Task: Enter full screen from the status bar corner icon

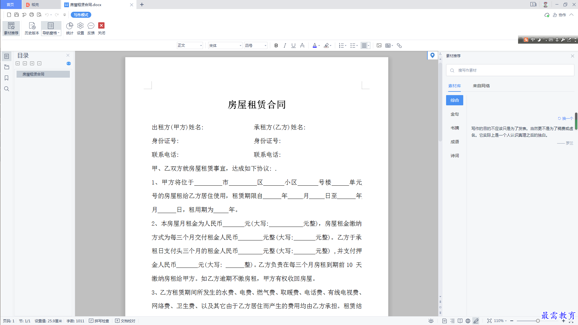Action: (x=571, y=321)
